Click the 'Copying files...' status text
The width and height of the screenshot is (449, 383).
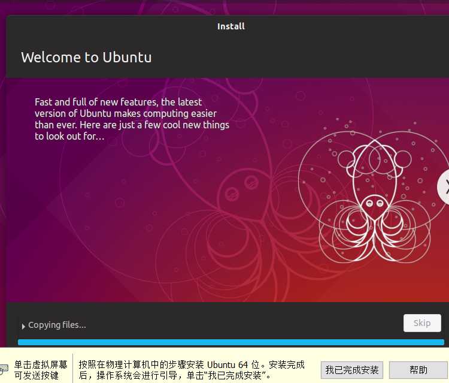(x=57, y=325)
